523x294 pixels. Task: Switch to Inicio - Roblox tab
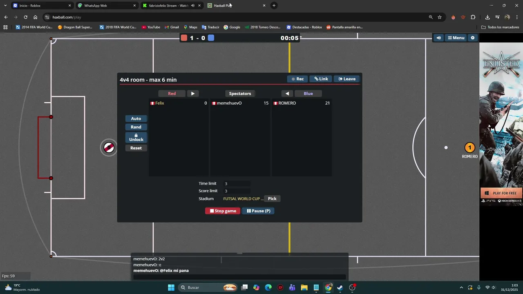point(41,5)
